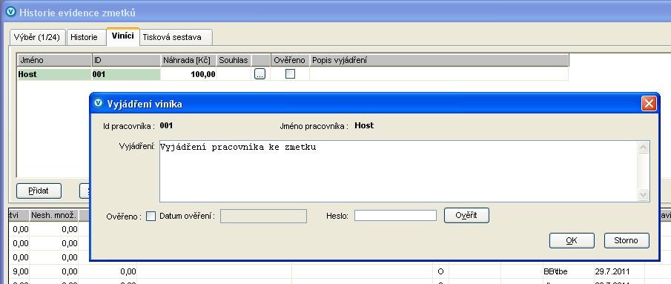
Task: Click the Souhlas column header
Action: [234, 60]
